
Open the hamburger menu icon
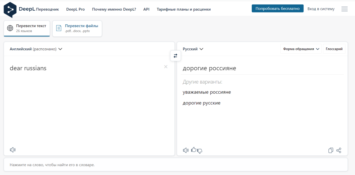point(344,9)
